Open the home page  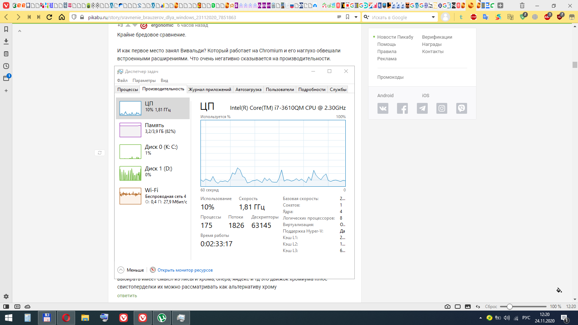point(62,17)
